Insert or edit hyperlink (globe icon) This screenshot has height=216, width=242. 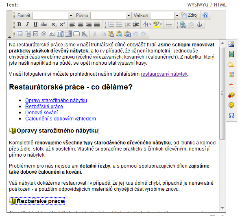tap(183, 24)
